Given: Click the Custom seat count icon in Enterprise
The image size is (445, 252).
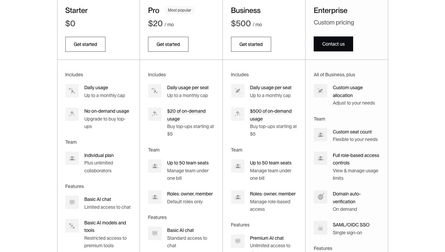Looking at the screenshot, I should tap(320, 135).
